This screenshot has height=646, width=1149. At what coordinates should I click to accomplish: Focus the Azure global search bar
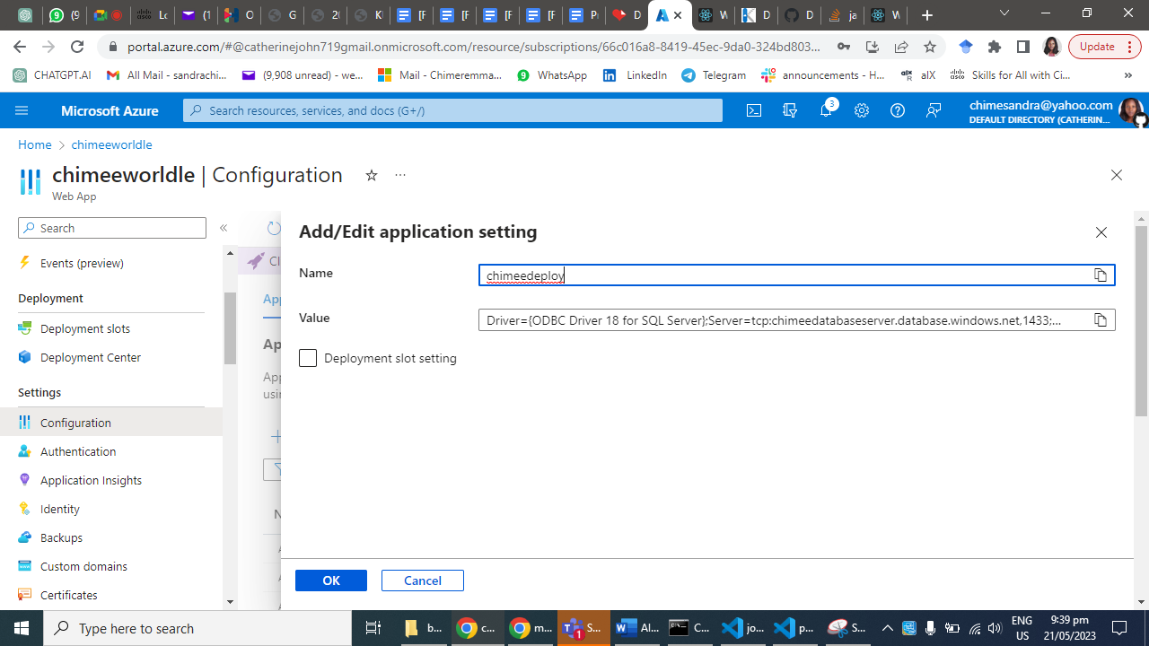pos(452,110)
